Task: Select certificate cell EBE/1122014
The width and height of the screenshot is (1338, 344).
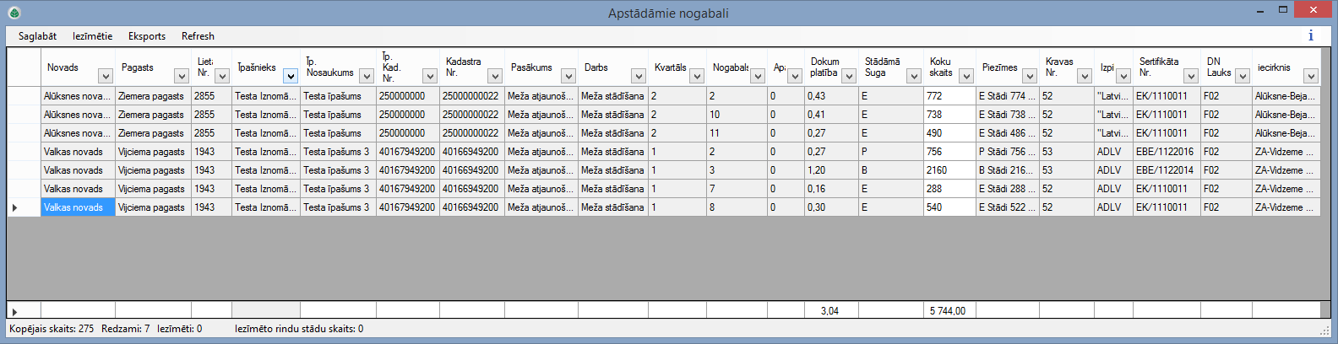Action: [x=1167, y=170]
